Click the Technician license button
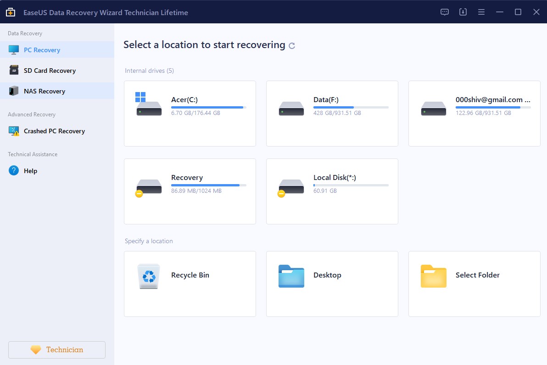Image resolution: width=547 pixels, height=365 pixels. [57, 350]
